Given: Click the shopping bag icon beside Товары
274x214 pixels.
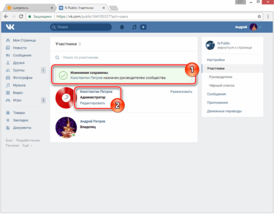Looking at the screenshot, I should click(8, 112).
